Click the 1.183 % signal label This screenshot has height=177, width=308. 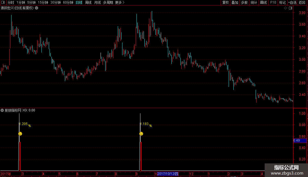(146, 124)
